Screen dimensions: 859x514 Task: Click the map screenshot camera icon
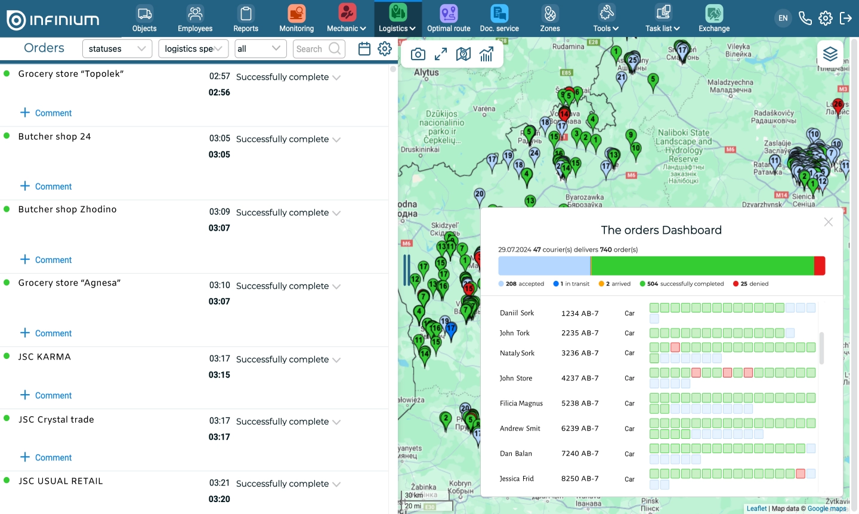[x=418, y=55]
